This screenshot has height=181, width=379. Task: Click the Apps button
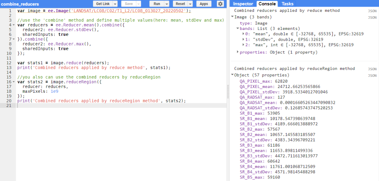pyautogui.click(x=204, y=4)
